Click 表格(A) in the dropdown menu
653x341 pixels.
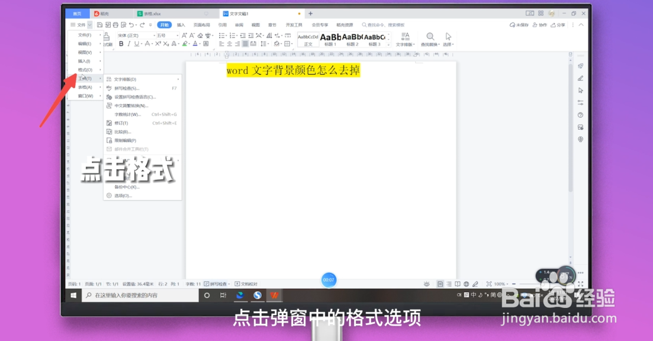[x=85, y=87]
